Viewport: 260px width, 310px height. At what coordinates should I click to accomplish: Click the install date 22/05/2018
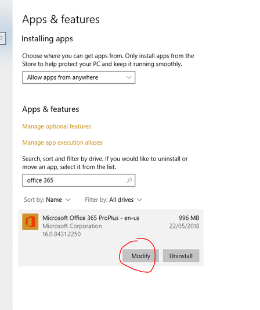[184, 226]
